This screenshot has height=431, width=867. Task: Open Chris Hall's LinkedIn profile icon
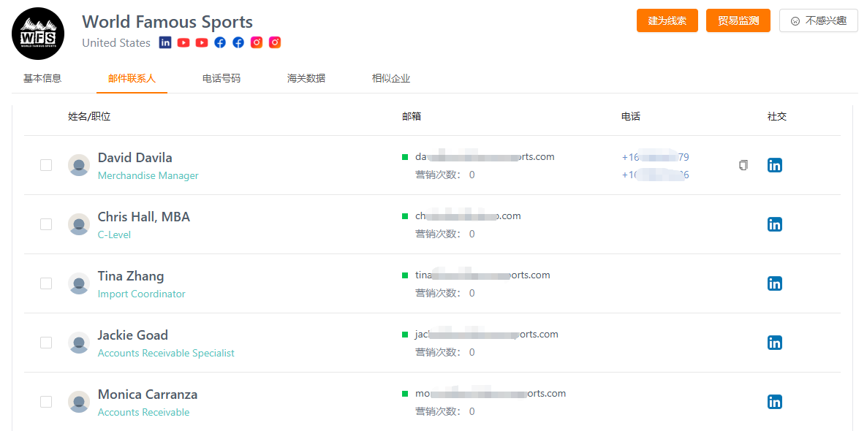click(775, 224)
